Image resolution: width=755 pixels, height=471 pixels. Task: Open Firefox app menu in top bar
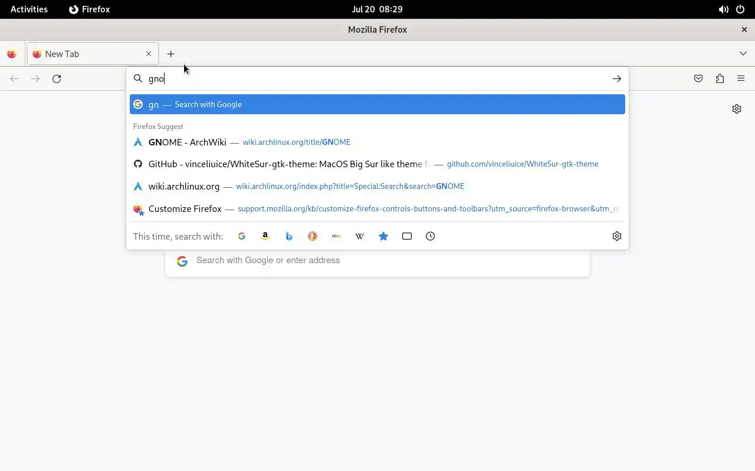(x=90, y=9)
